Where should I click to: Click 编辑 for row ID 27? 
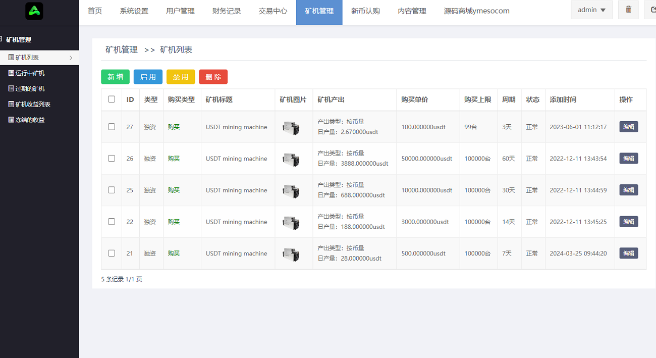click(x=629, y=127)
